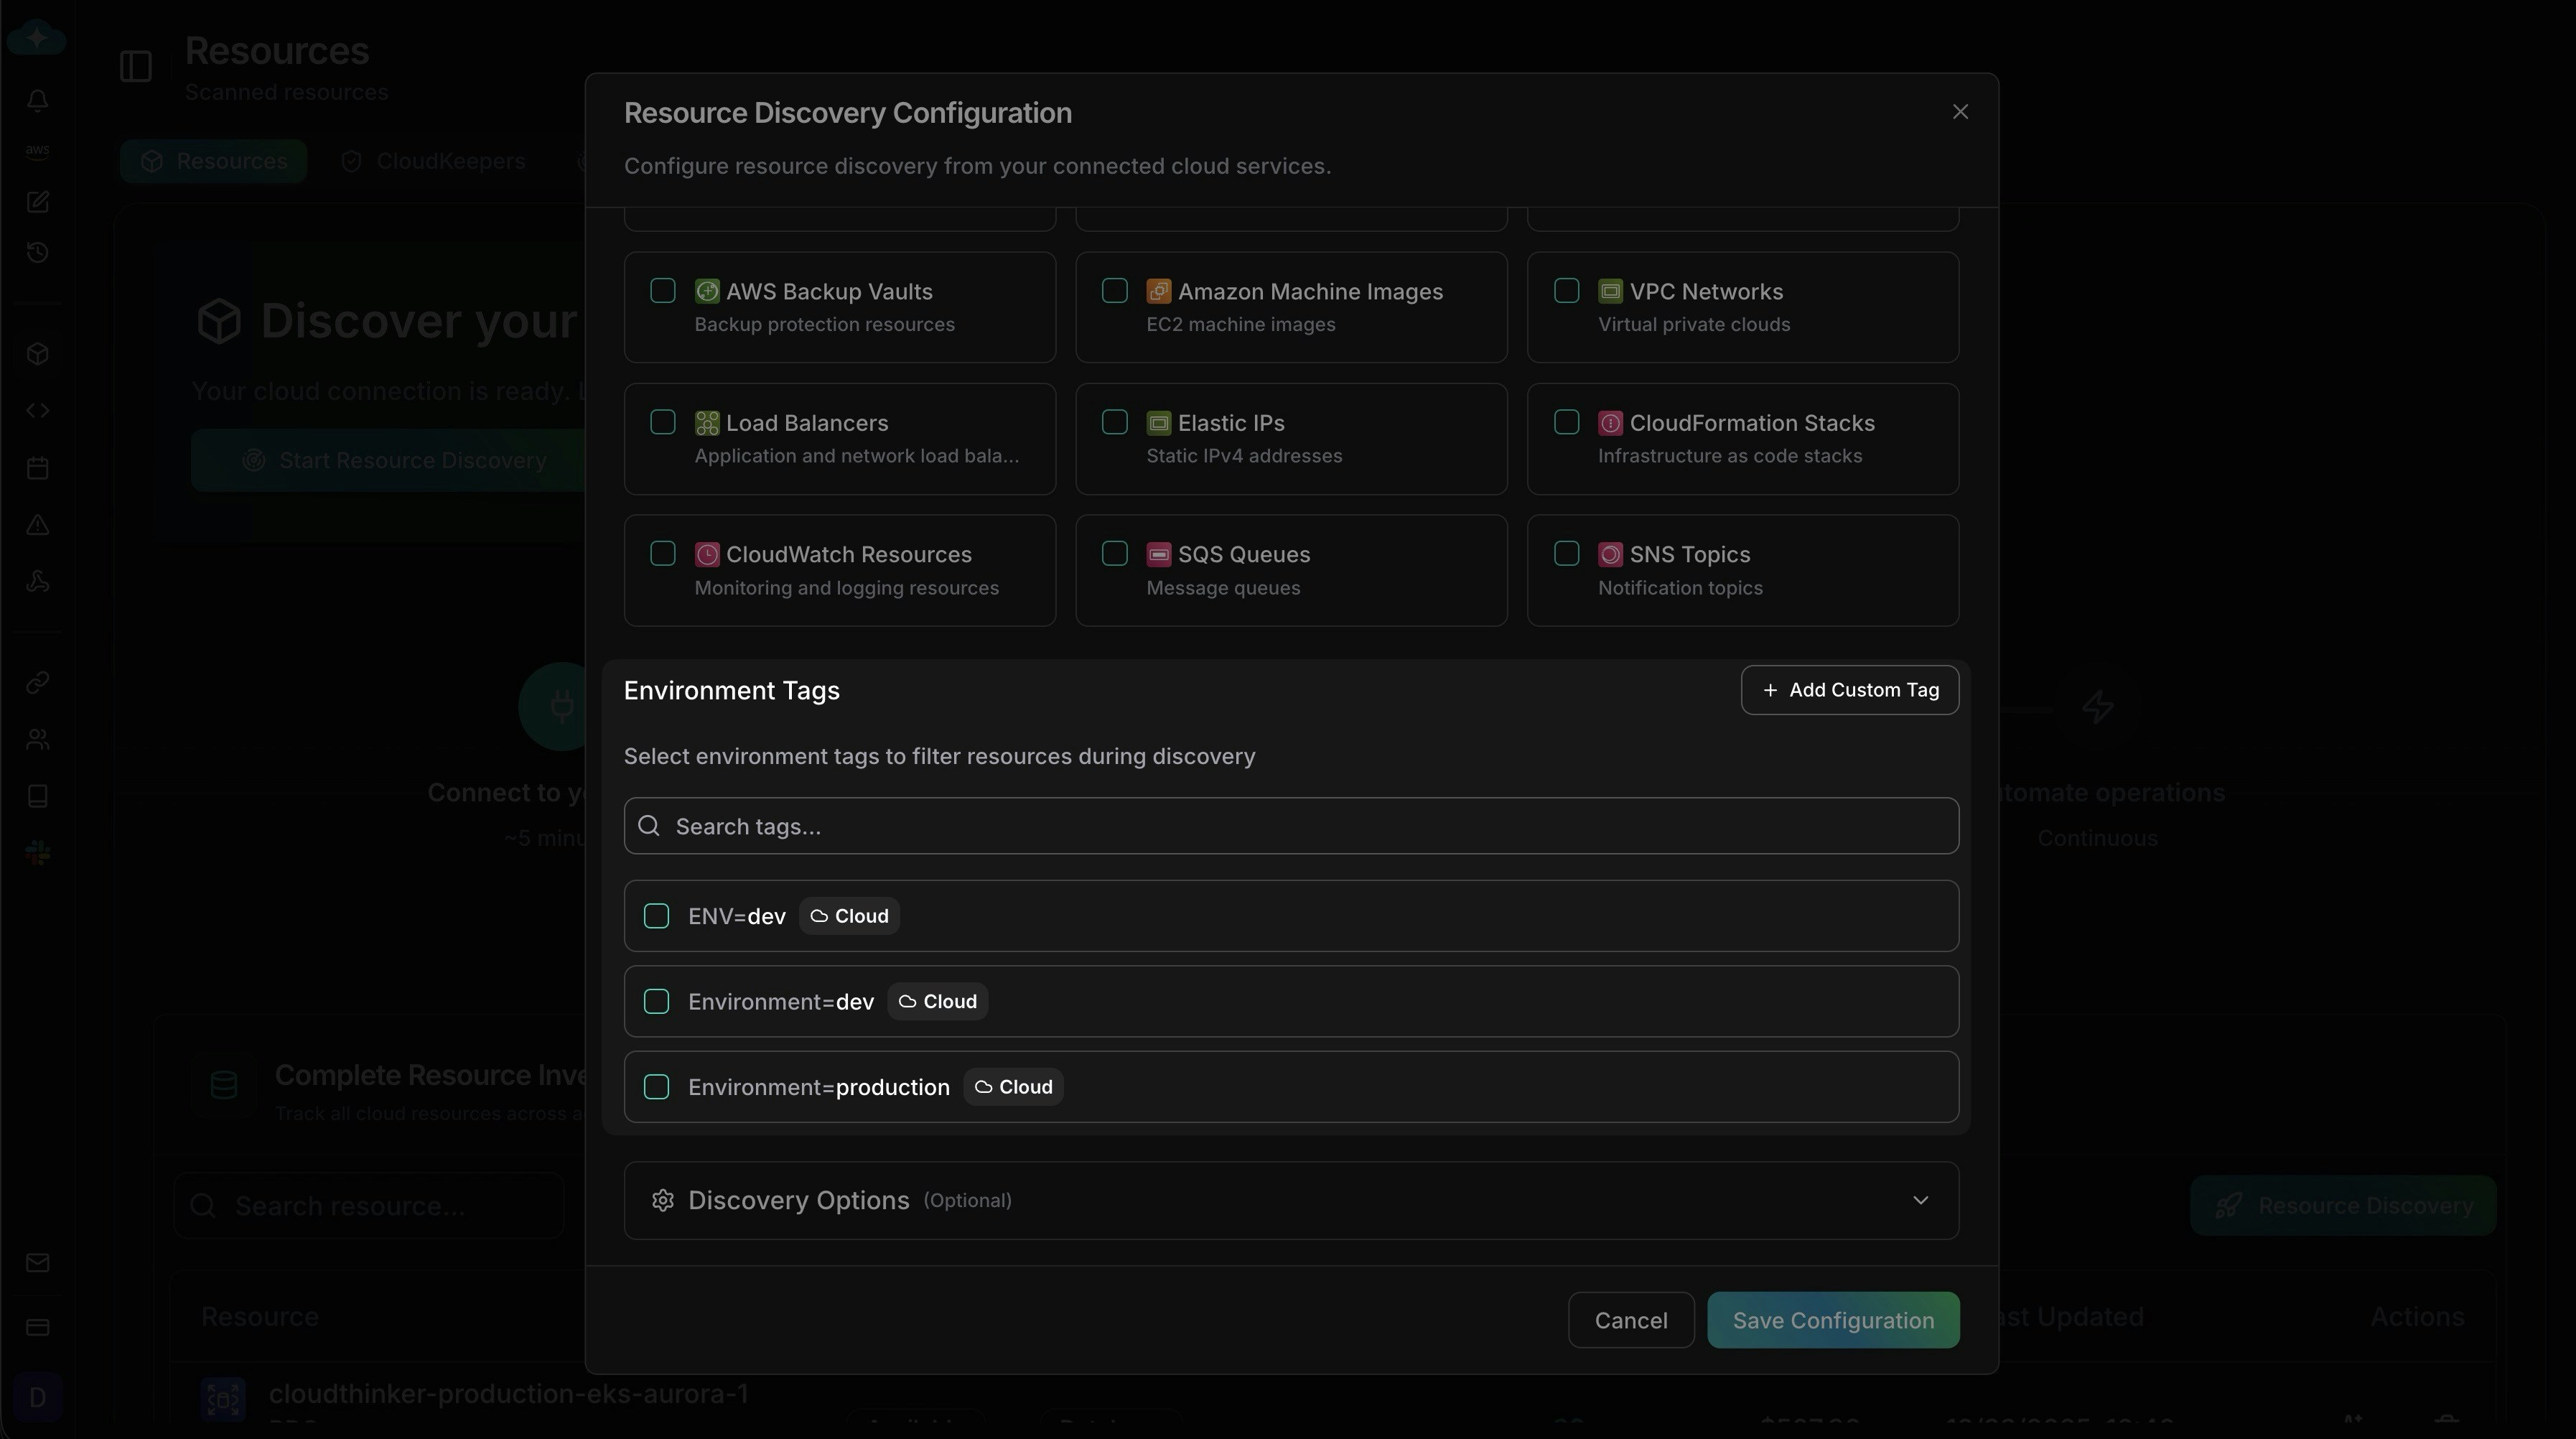
Task: Click Save Configuration
Action: (x=1833, y=1320)
